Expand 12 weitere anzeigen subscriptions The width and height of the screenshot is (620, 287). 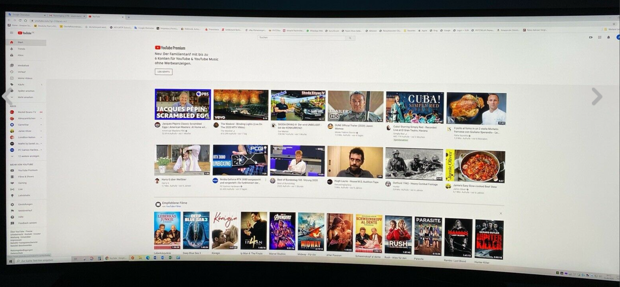[26, 156]
